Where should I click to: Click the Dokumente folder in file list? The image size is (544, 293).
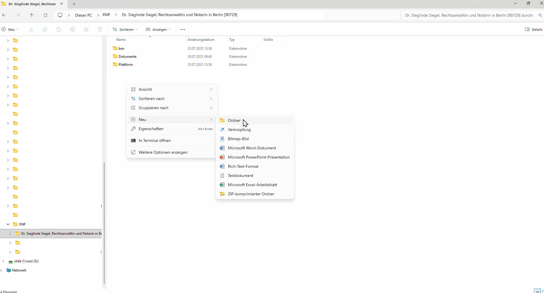(127, 57)
